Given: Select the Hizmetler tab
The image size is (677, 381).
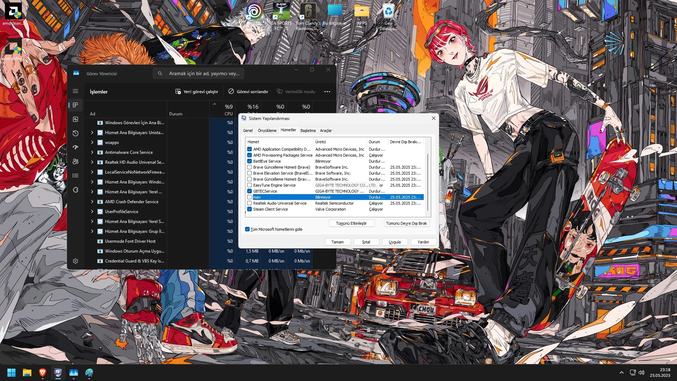Looking at the screenshot, I should 288,130.
